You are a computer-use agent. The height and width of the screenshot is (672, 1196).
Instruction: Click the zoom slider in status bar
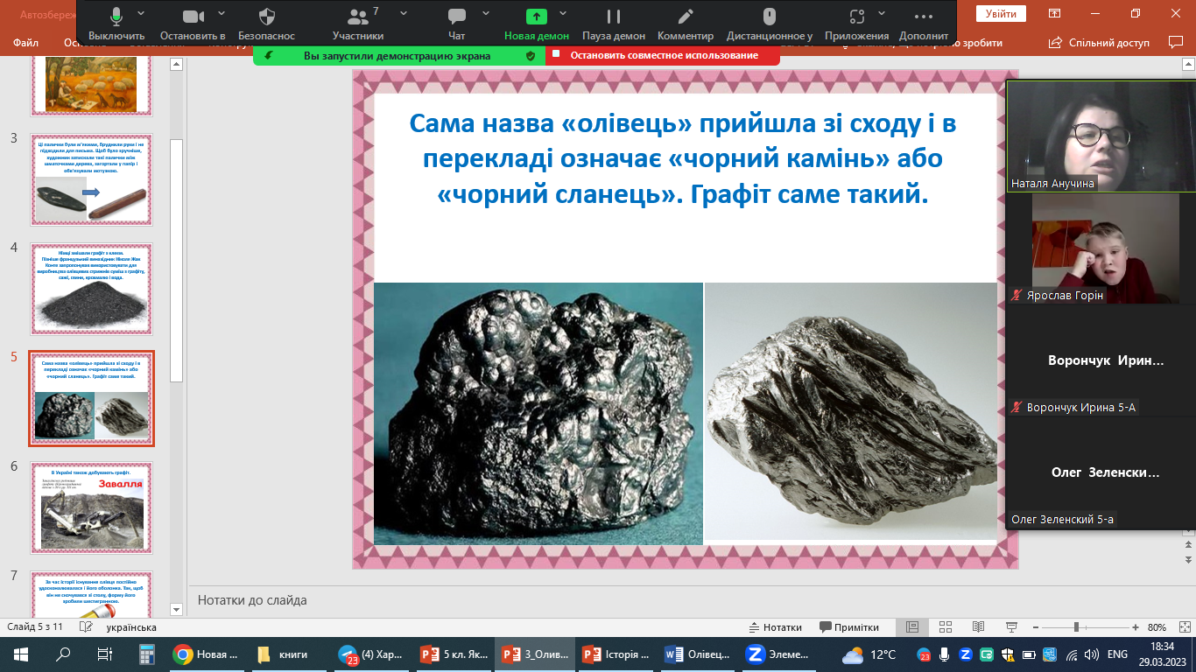pyautogui.click(x=1076, y=627)
